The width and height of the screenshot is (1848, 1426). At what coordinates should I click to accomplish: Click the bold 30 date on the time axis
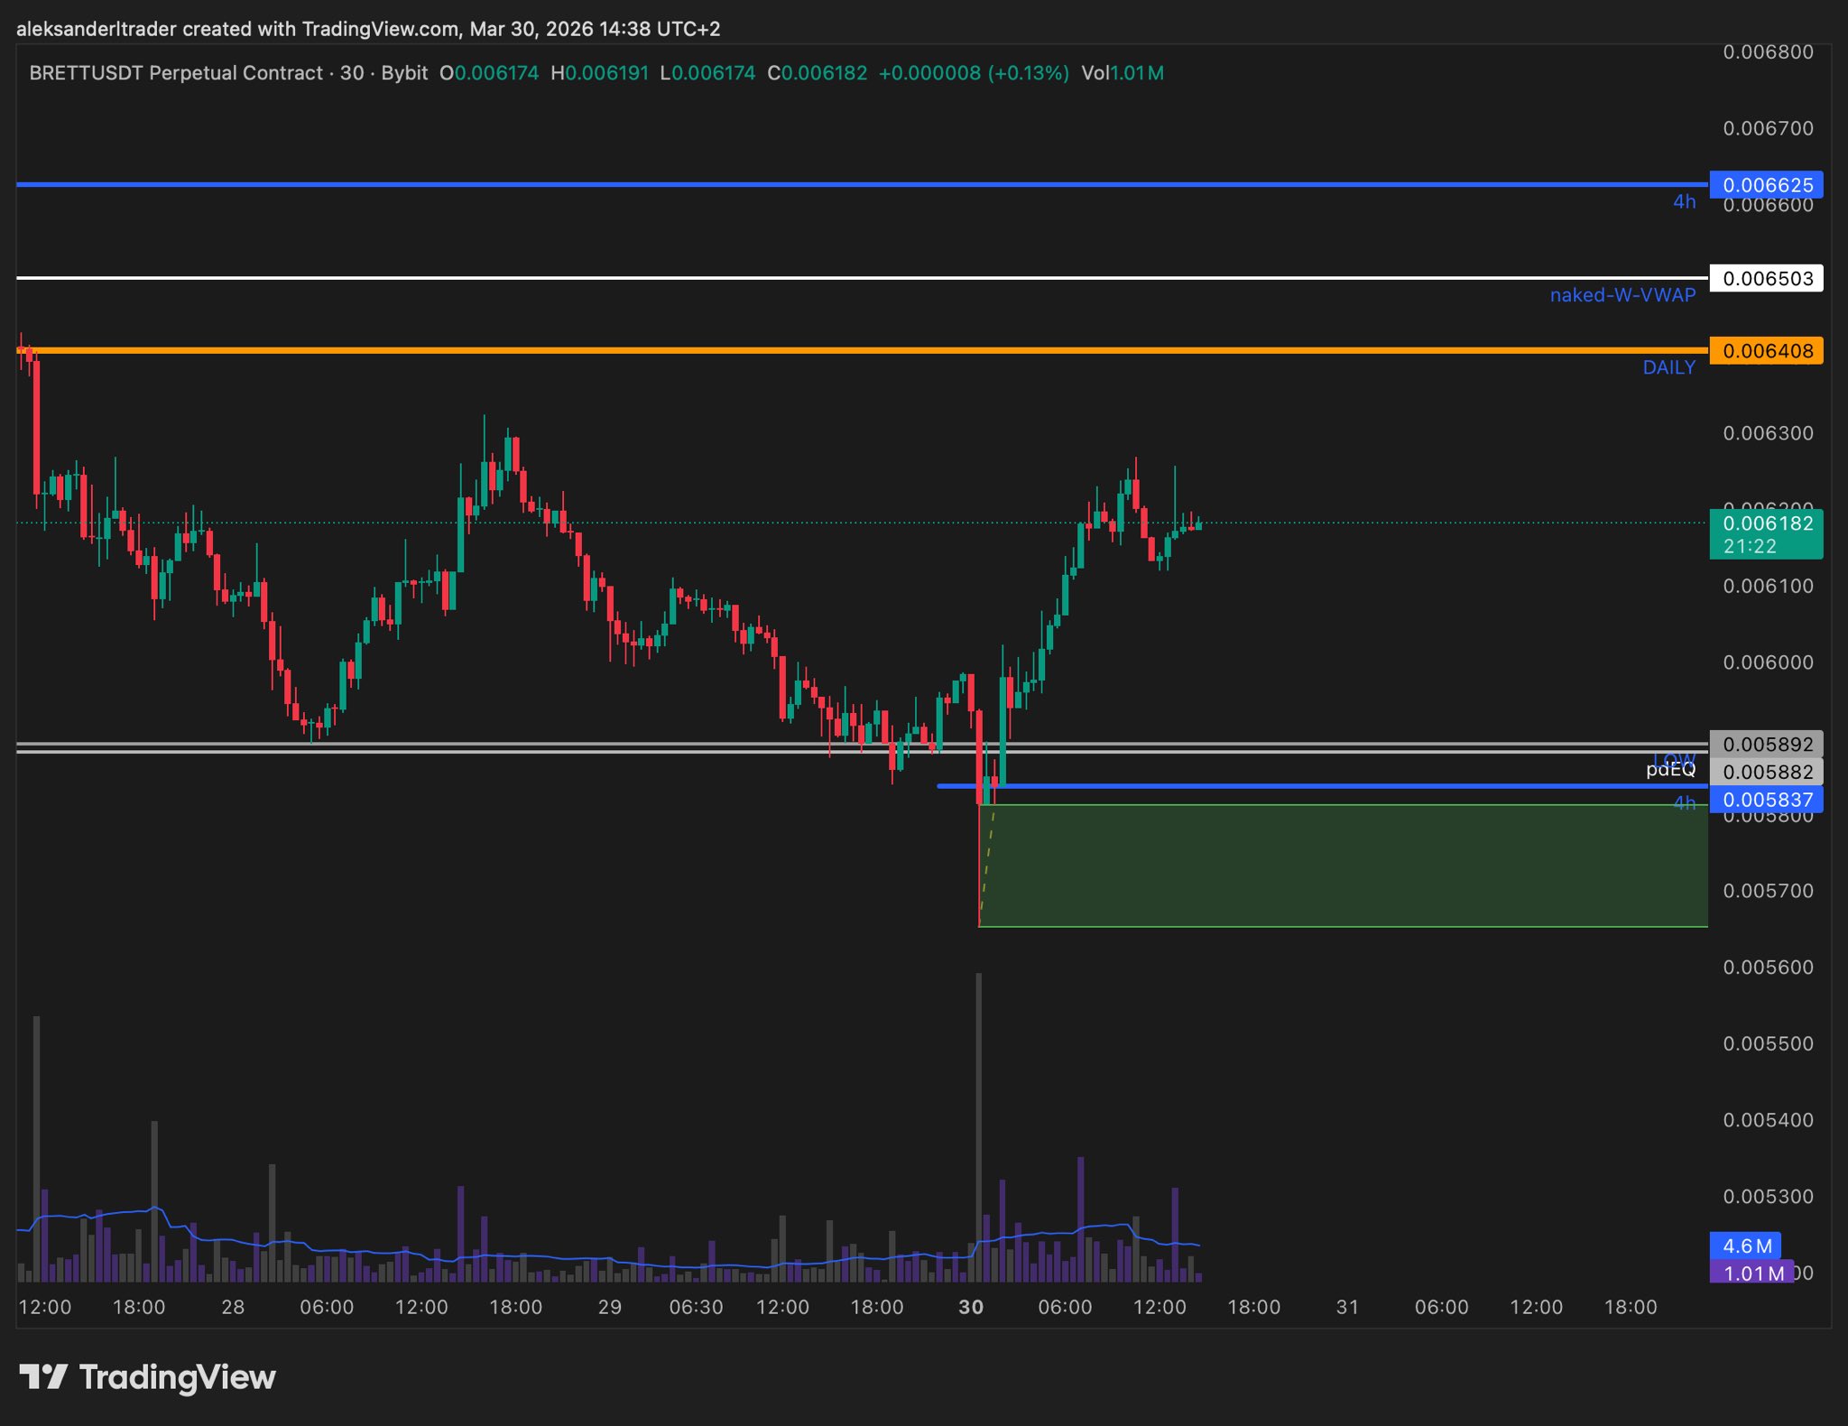971,1307
